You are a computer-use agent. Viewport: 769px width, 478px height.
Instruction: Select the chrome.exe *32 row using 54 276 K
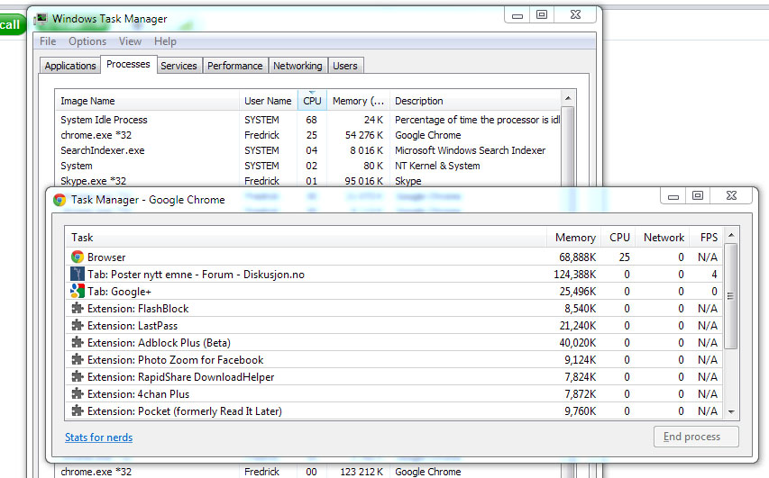click(307, 135)
